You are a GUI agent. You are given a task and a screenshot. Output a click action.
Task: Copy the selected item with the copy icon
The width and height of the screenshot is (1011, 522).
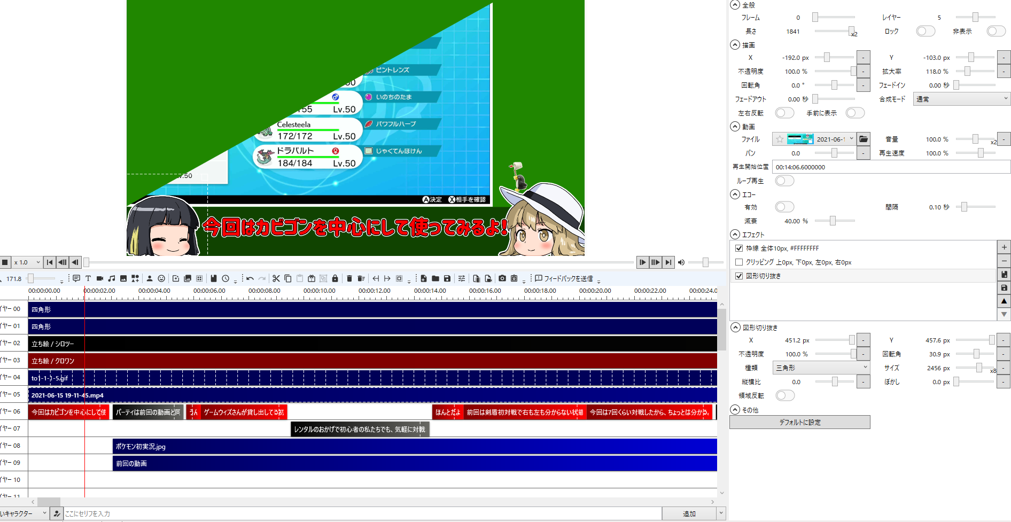point(288,278)
